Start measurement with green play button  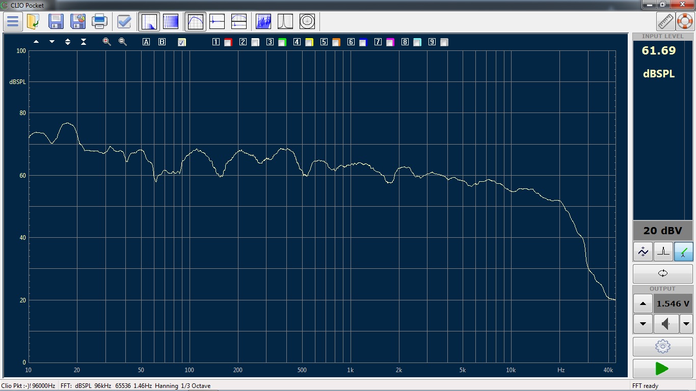coord(662,368)
